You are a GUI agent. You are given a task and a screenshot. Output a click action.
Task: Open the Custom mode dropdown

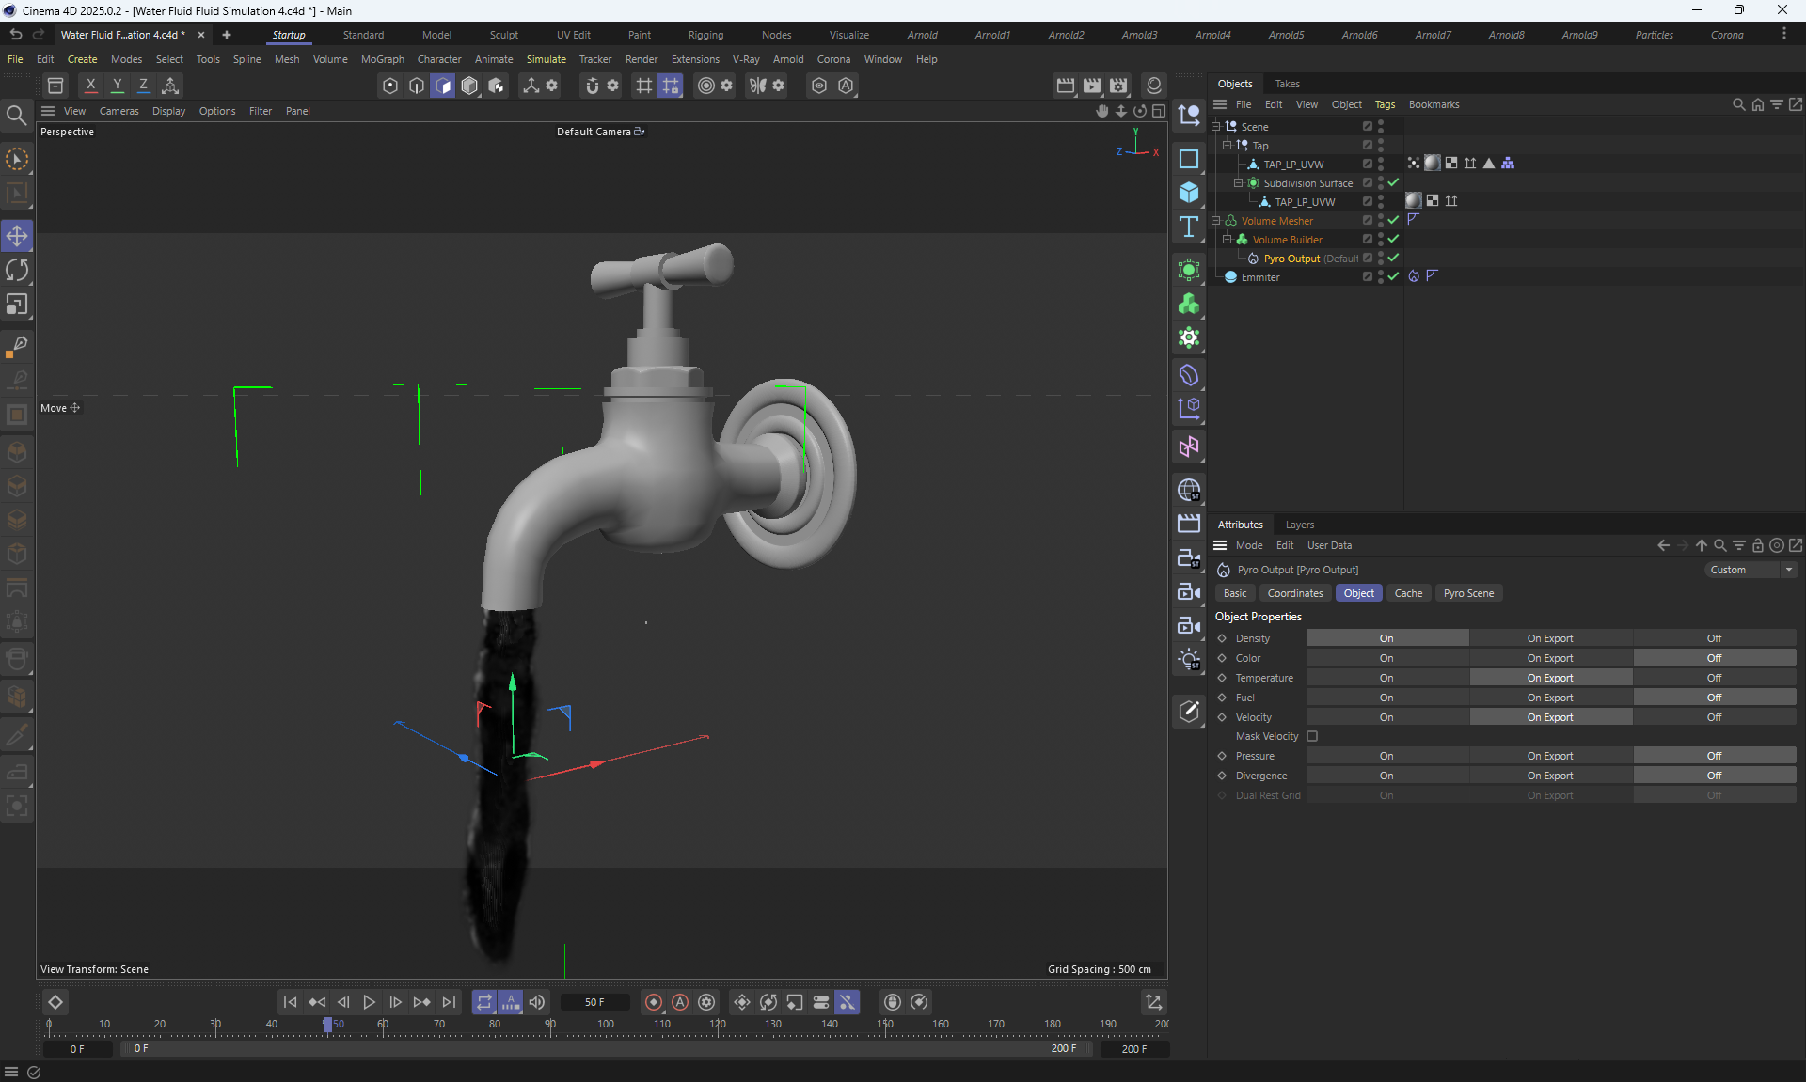(x=1751, y=570)
